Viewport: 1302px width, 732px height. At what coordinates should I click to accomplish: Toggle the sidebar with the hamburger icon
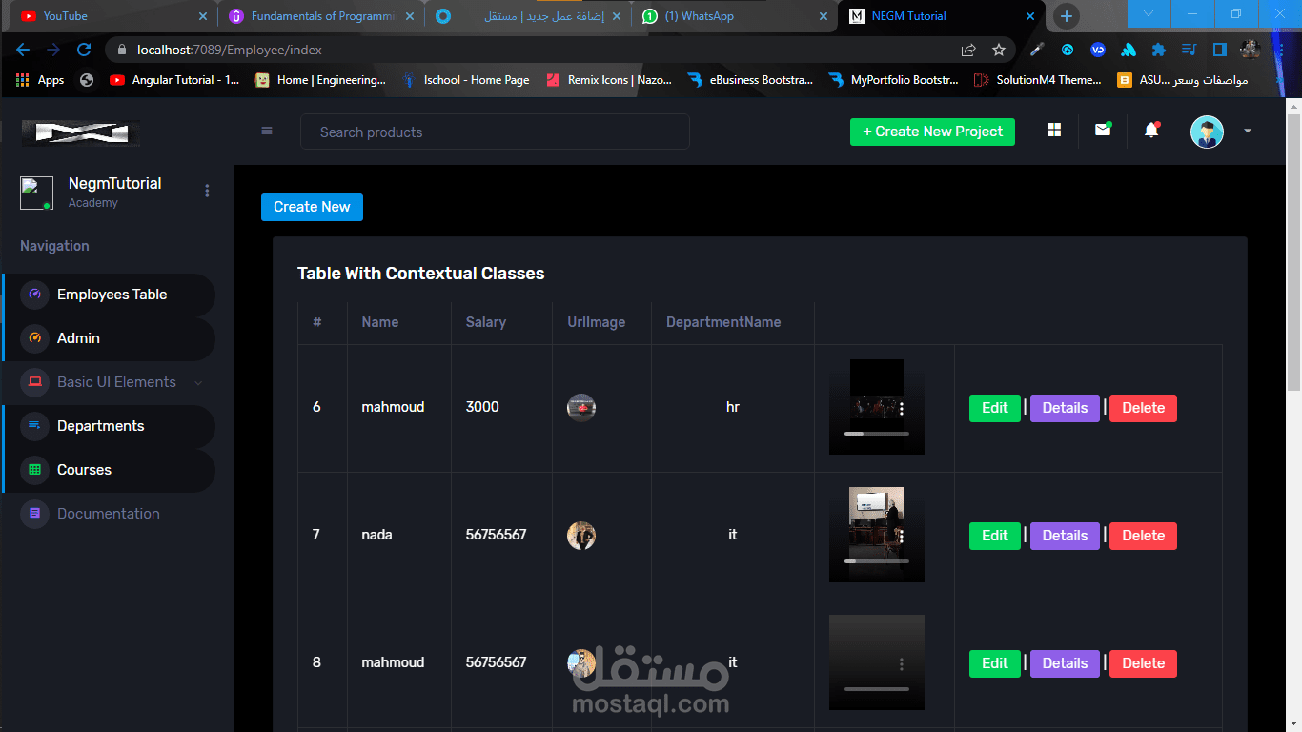(267, 132)
